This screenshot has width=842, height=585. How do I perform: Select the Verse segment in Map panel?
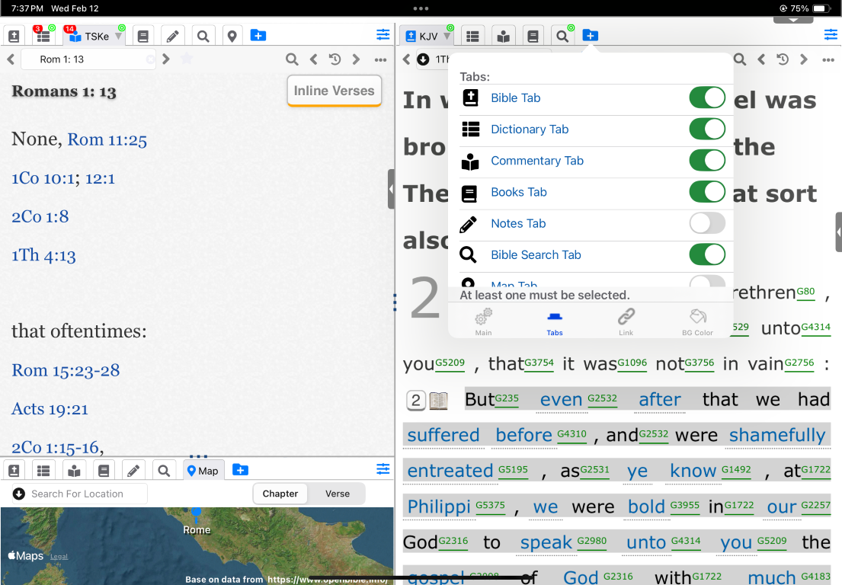[x=337, y=494]
